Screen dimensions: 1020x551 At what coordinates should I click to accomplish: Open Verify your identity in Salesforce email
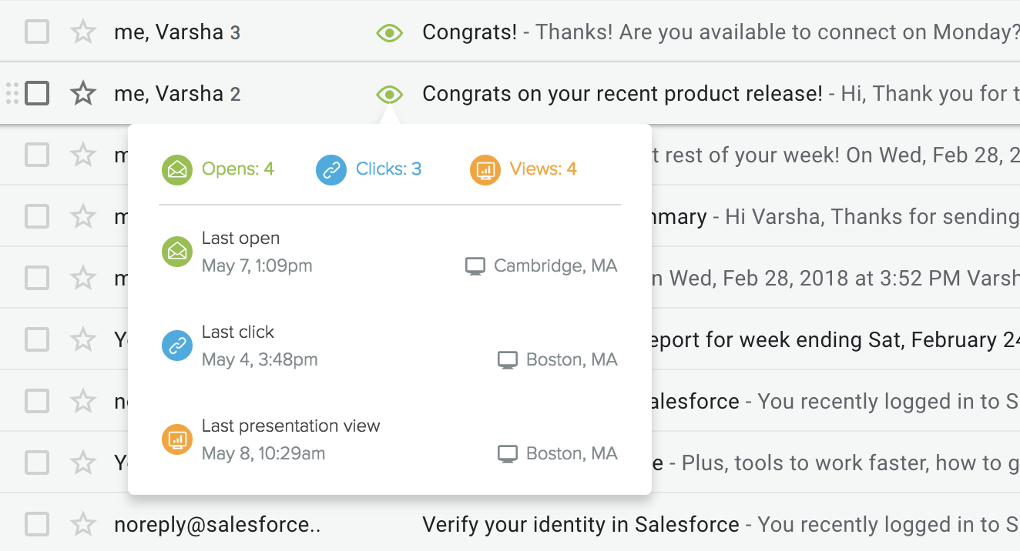pyautogui.click(x=580, y=525)
